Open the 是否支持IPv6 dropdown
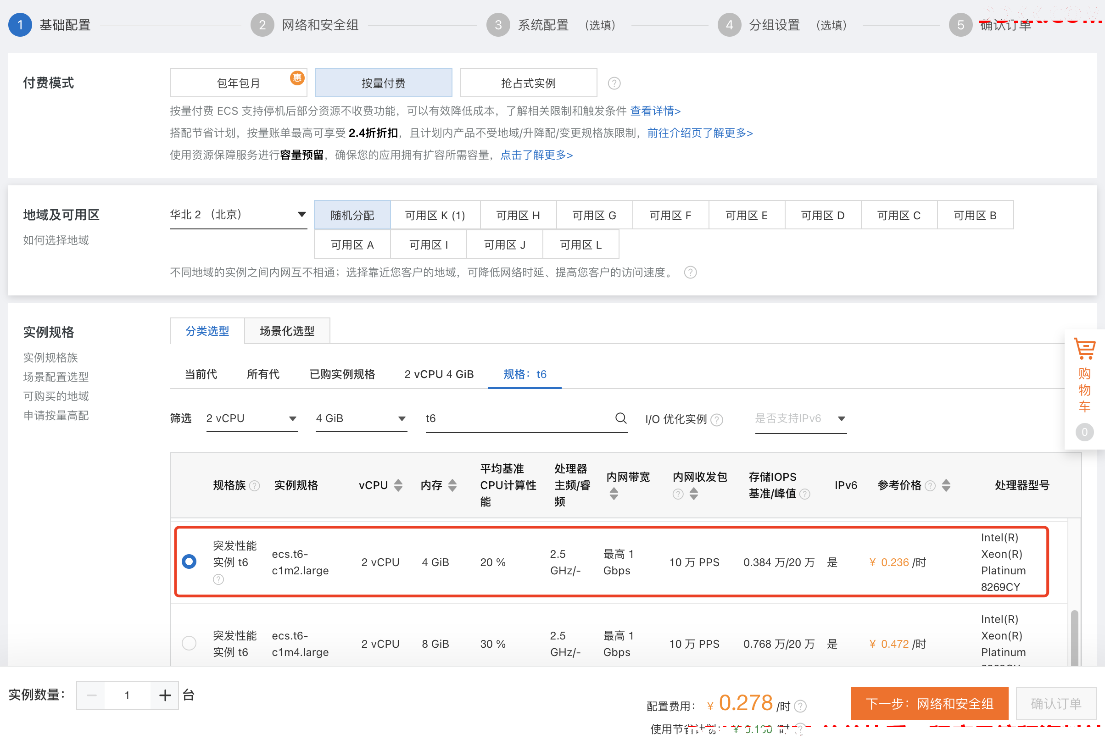Screen dimensions: 1105x745 point(800,418)
